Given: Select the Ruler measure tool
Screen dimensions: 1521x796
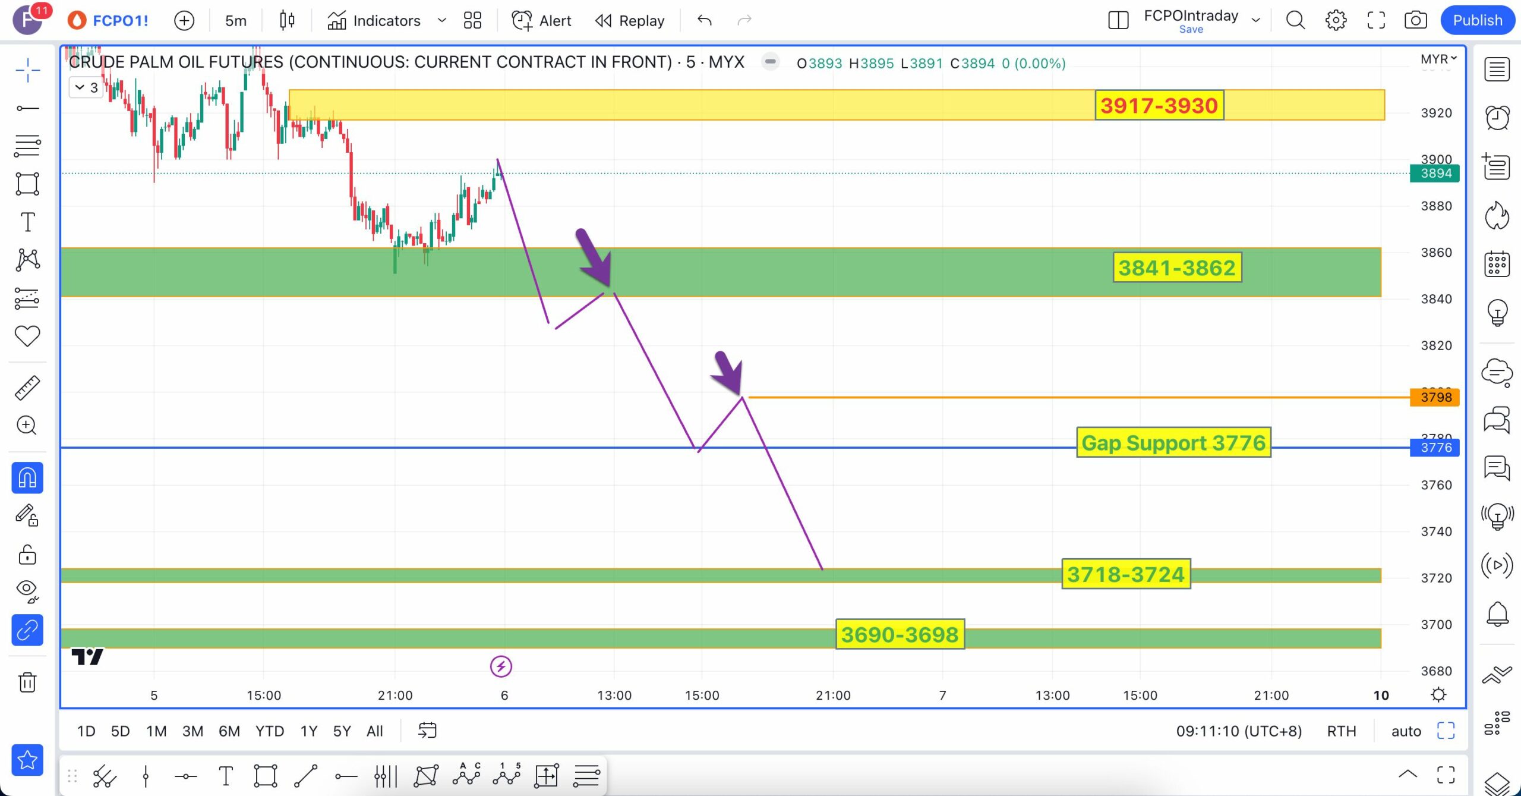Looking at the screenshot, I should pos(27,388).
